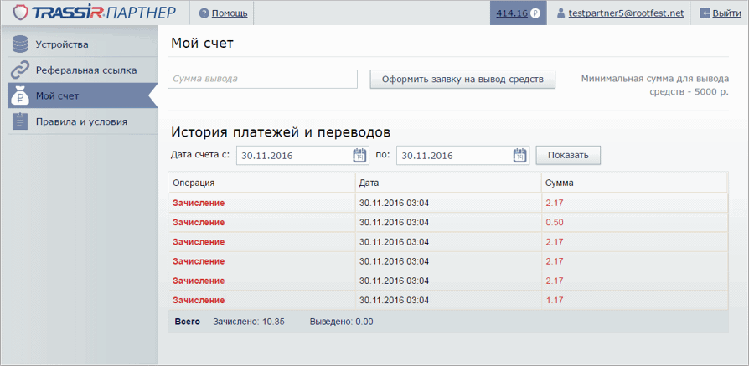Screen dimensions: 749x366
Task: Open the end date calendar picker
Action: [x=519, y=155]
